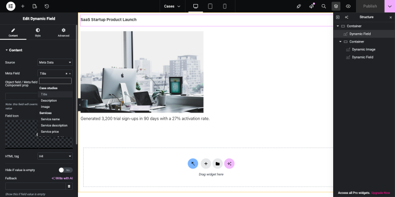Click the add element plus icon
The width and height of the screenshot is (395, 197).
point(23,6)
